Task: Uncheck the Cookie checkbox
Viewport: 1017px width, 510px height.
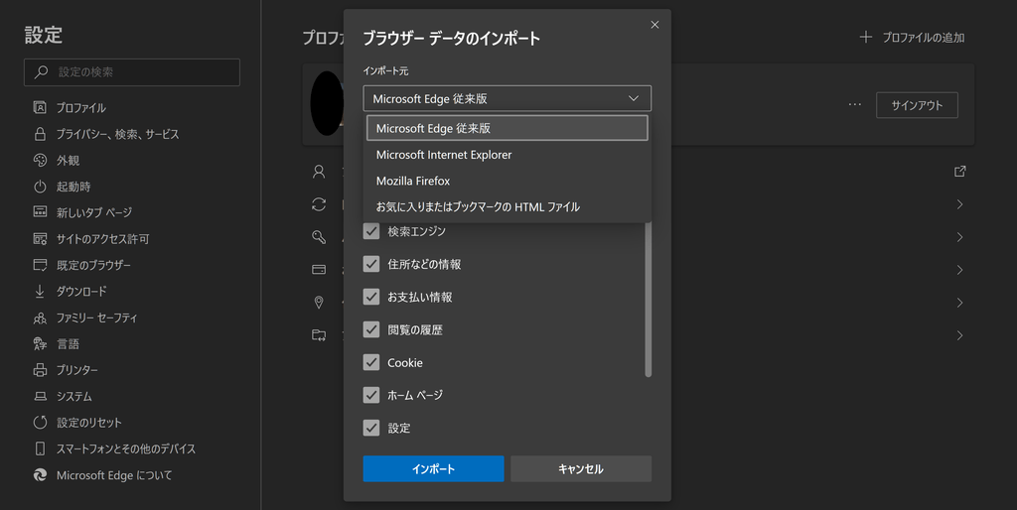Action: point(371,362)
